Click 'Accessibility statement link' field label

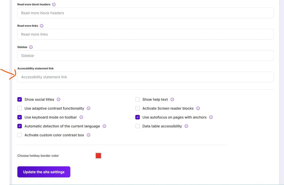pyautogui.click(x=35, y=68)
